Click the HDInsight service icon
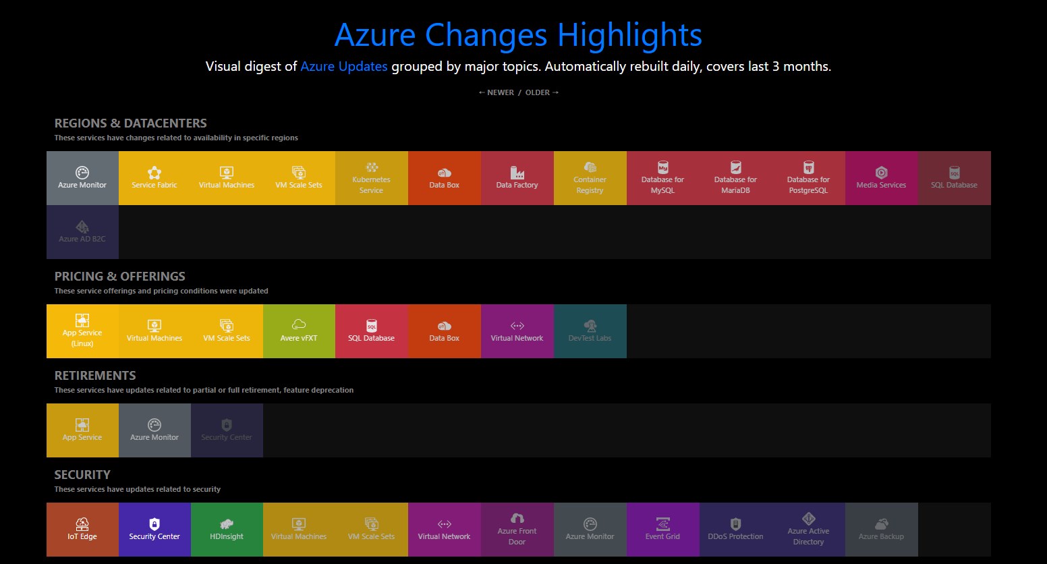The image size is (1047, 564). [x=227, y=529]
